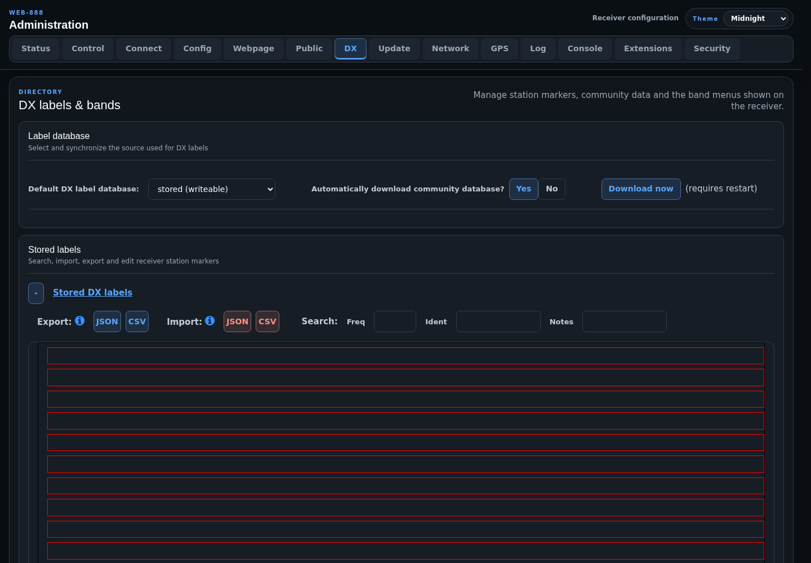This screenshot has height=563, width=811.
Task: Switch to the Control tab
Action: 88,49
